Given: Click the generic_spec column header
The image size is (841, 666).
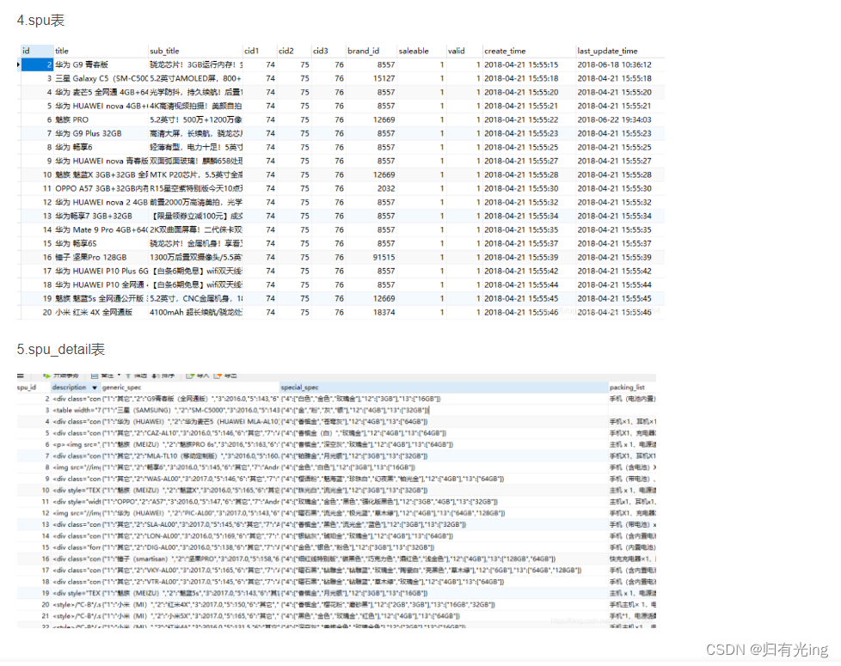Looking at the screenshot, I should (x=190, y=388).
